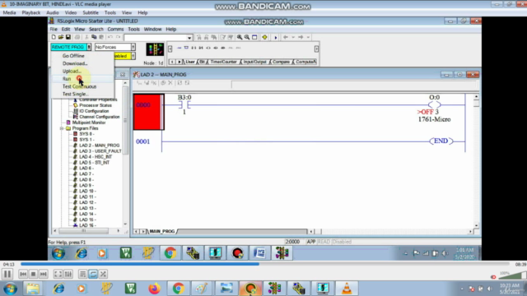527x296 pixels.
Task: Show the VLC playlist
Action: 82,274
